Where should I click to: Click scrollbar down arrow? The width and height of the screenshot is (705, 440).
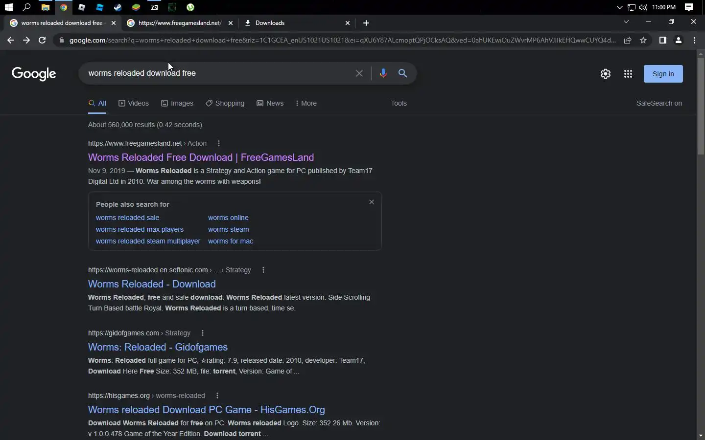click(x=701, y=436)
